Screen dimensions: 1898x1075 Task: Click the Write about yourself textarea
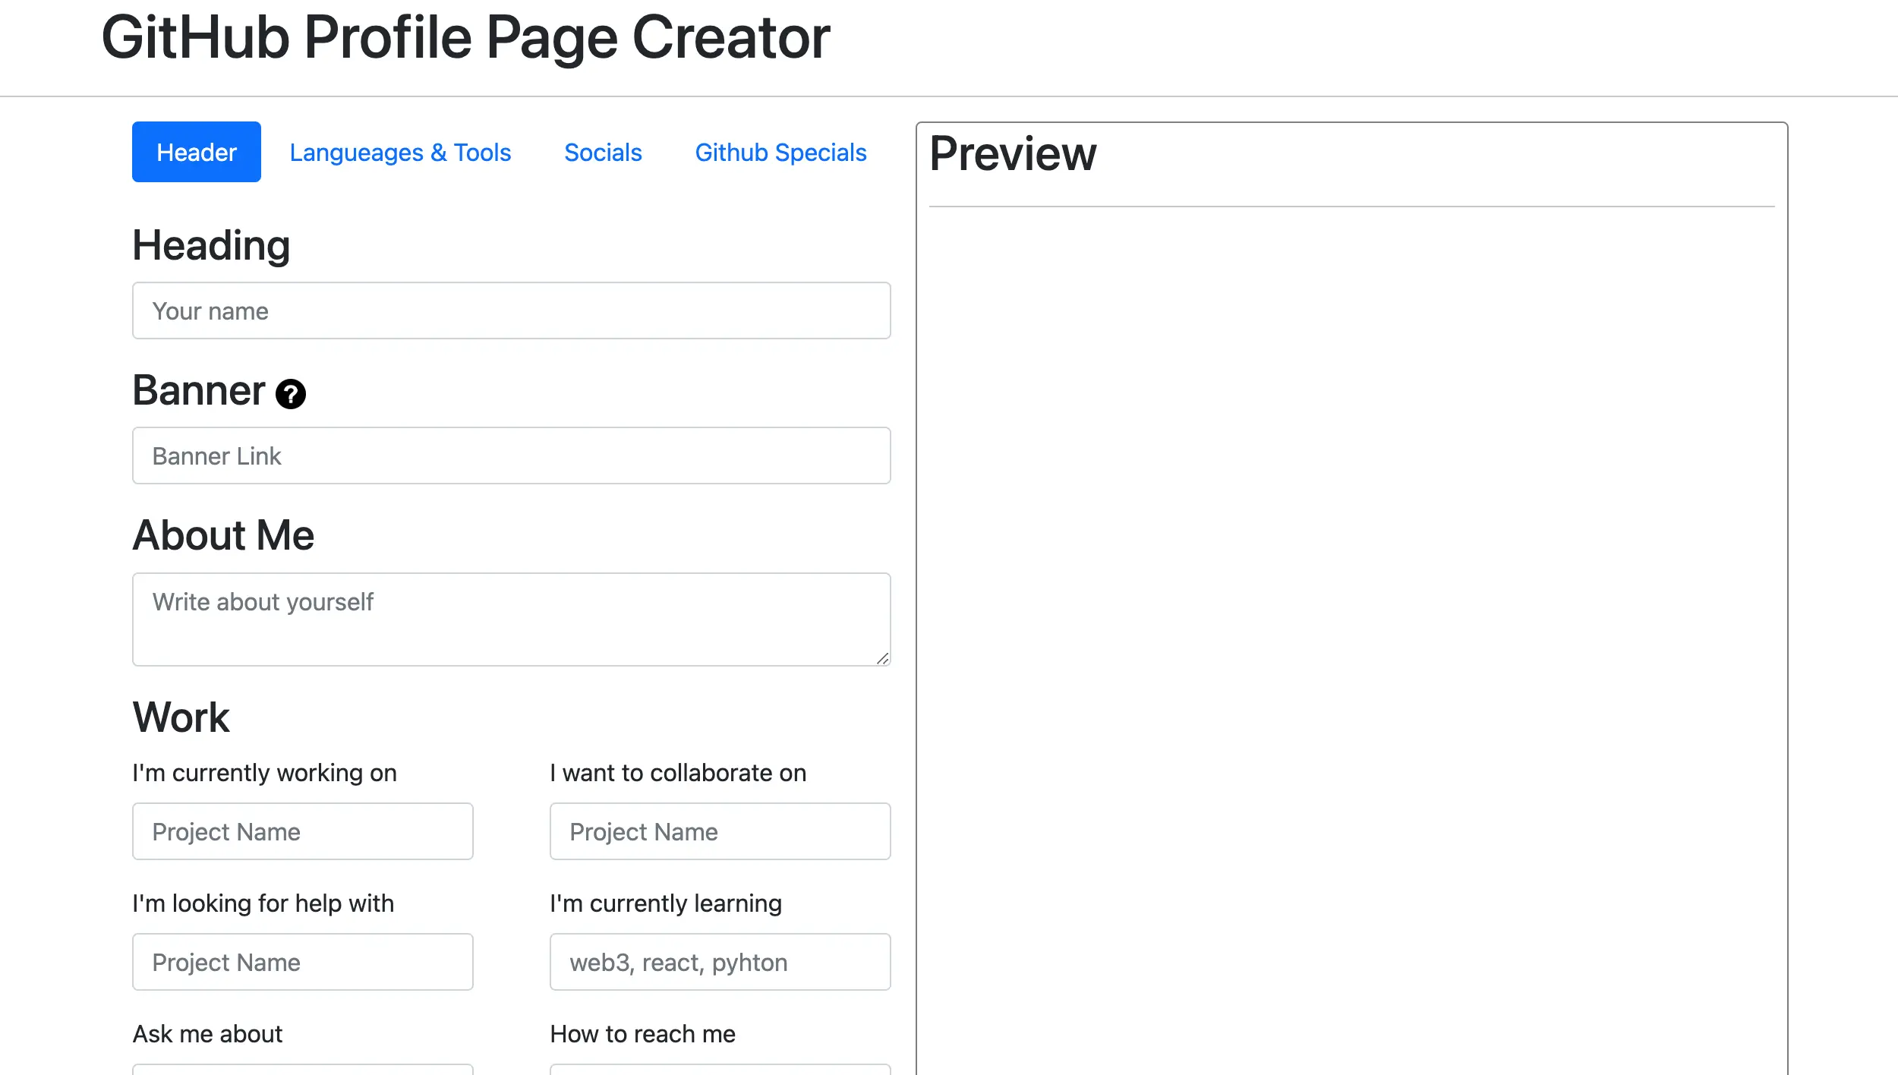tap(512, 619)
